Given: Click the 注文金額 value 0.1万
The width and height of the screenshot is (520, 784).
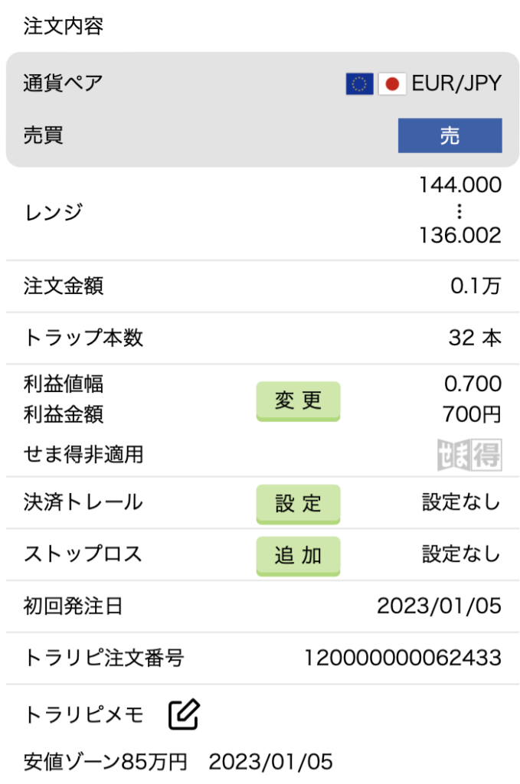Looking at the screenshot, I should [476, 286].
